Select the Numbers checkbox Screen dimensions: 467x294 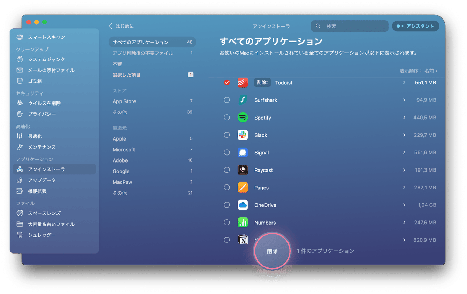pos(227,222)
